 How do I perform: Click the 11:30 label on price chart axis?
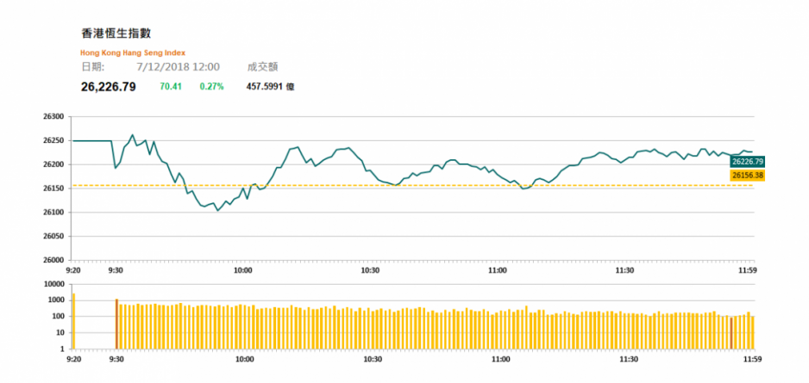coord(624,269)
